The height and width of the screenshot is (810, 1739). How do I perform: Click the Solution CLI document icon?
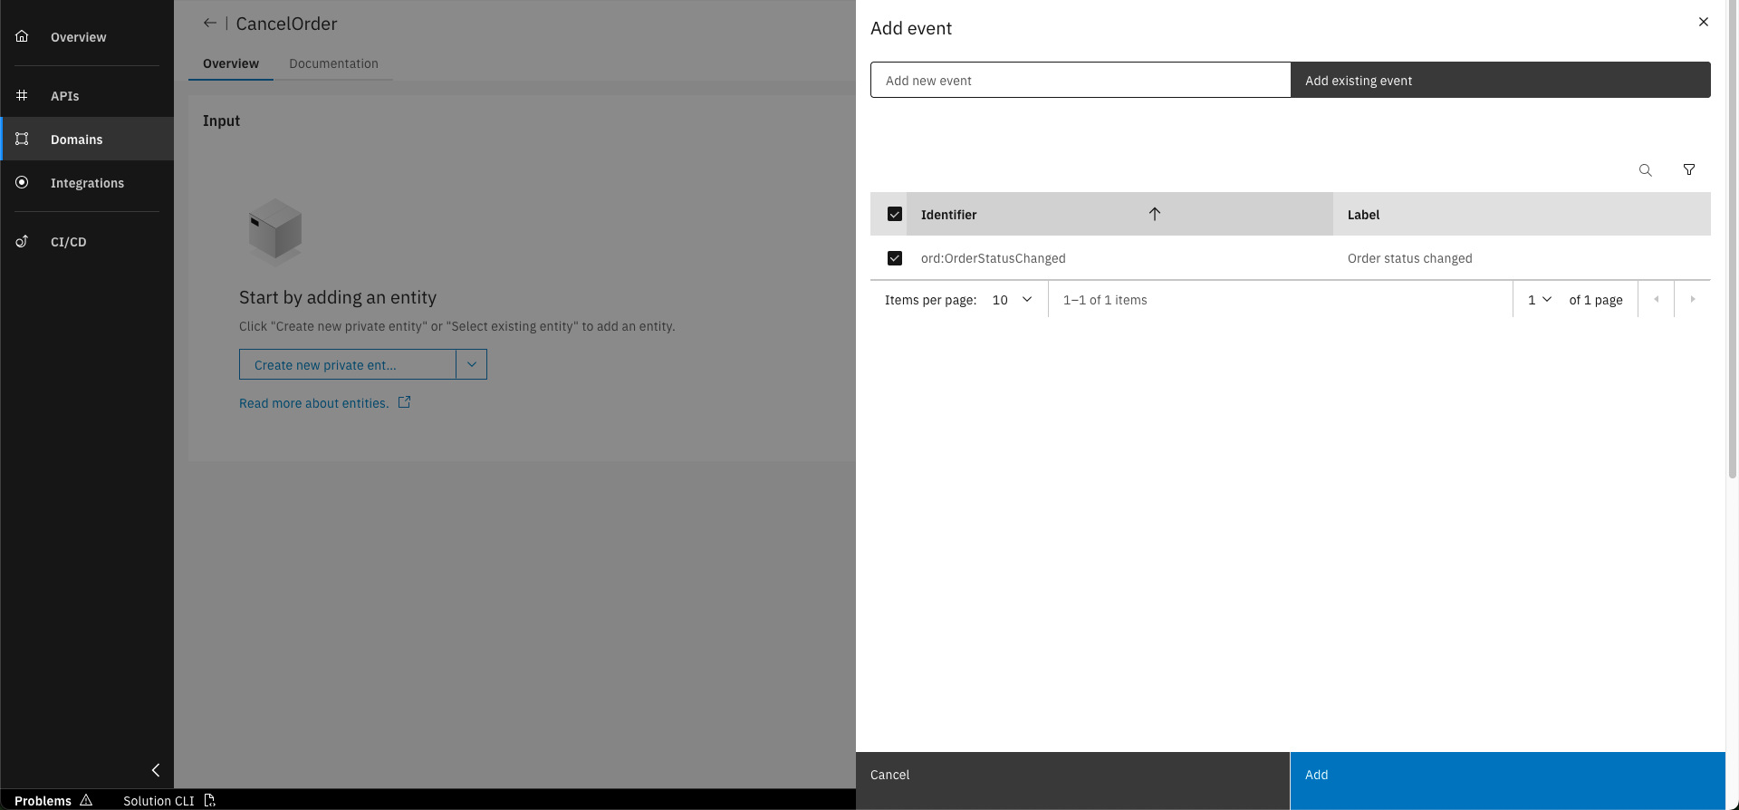[209, 800]
